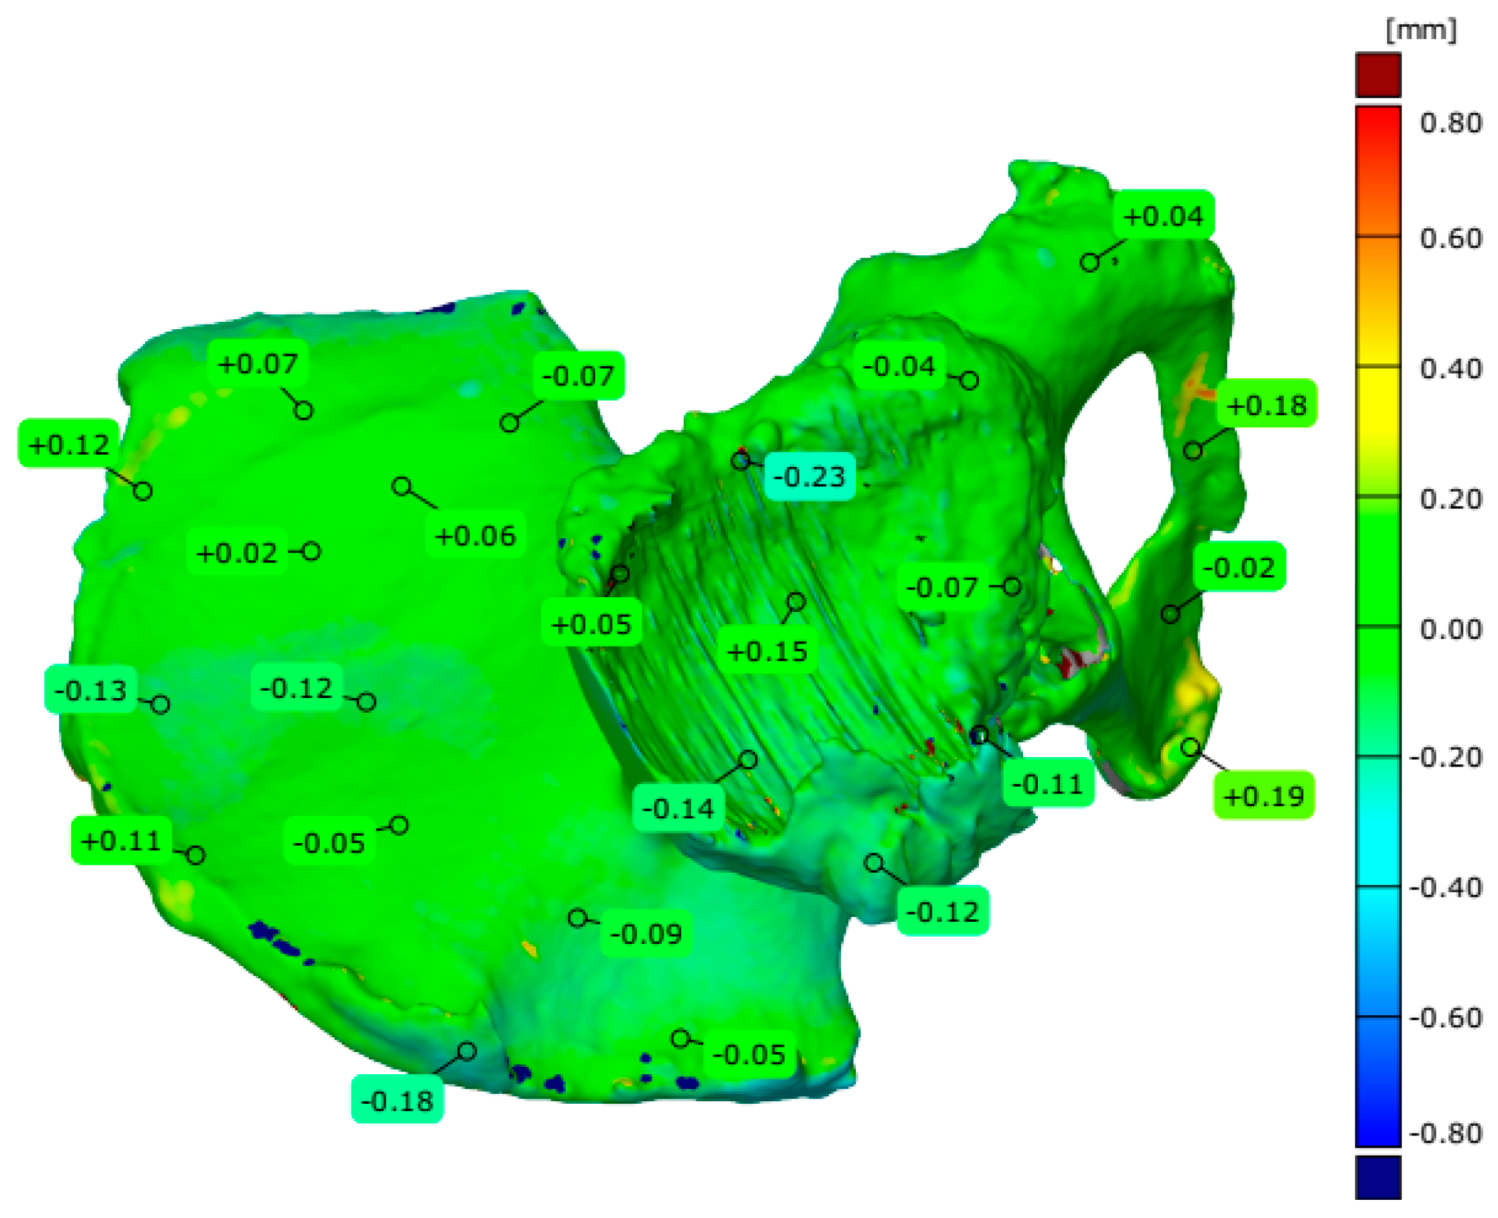The width and height of the screenshot is (1498, 1218).
Task: Click the +0.19 deviation label
Action: click(1264, 795)
